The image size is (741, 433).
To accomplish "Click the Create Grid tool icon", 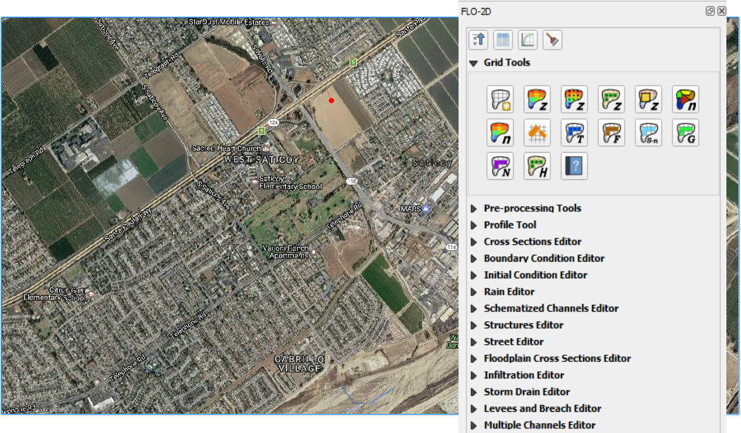I will click(x=500, y=99).
